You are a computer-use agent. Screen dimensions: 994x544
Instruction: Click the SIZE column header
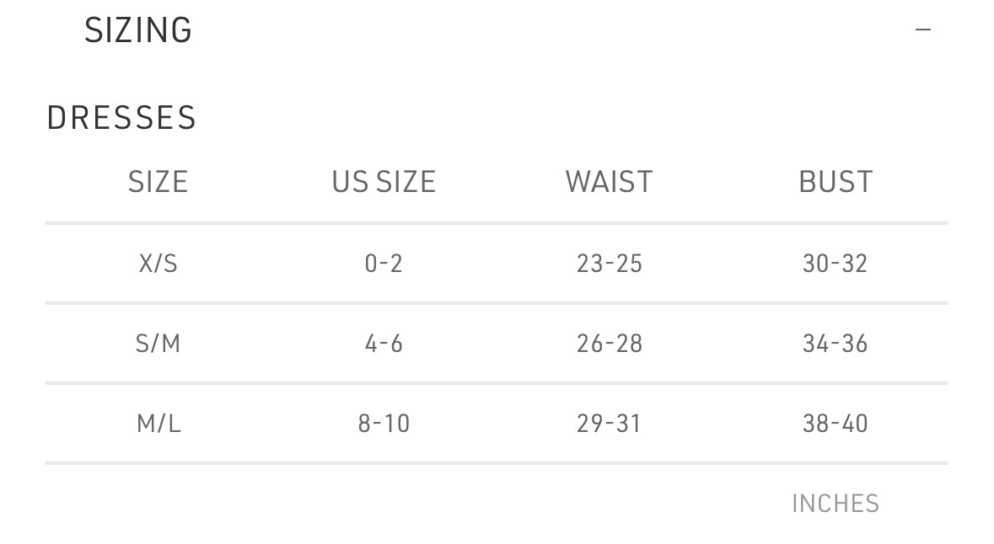tap(158, 182)
